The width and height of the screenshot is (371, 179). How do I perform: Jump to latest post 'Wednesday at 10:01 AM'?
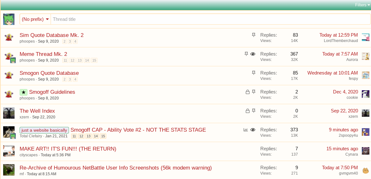pos(333,73)
